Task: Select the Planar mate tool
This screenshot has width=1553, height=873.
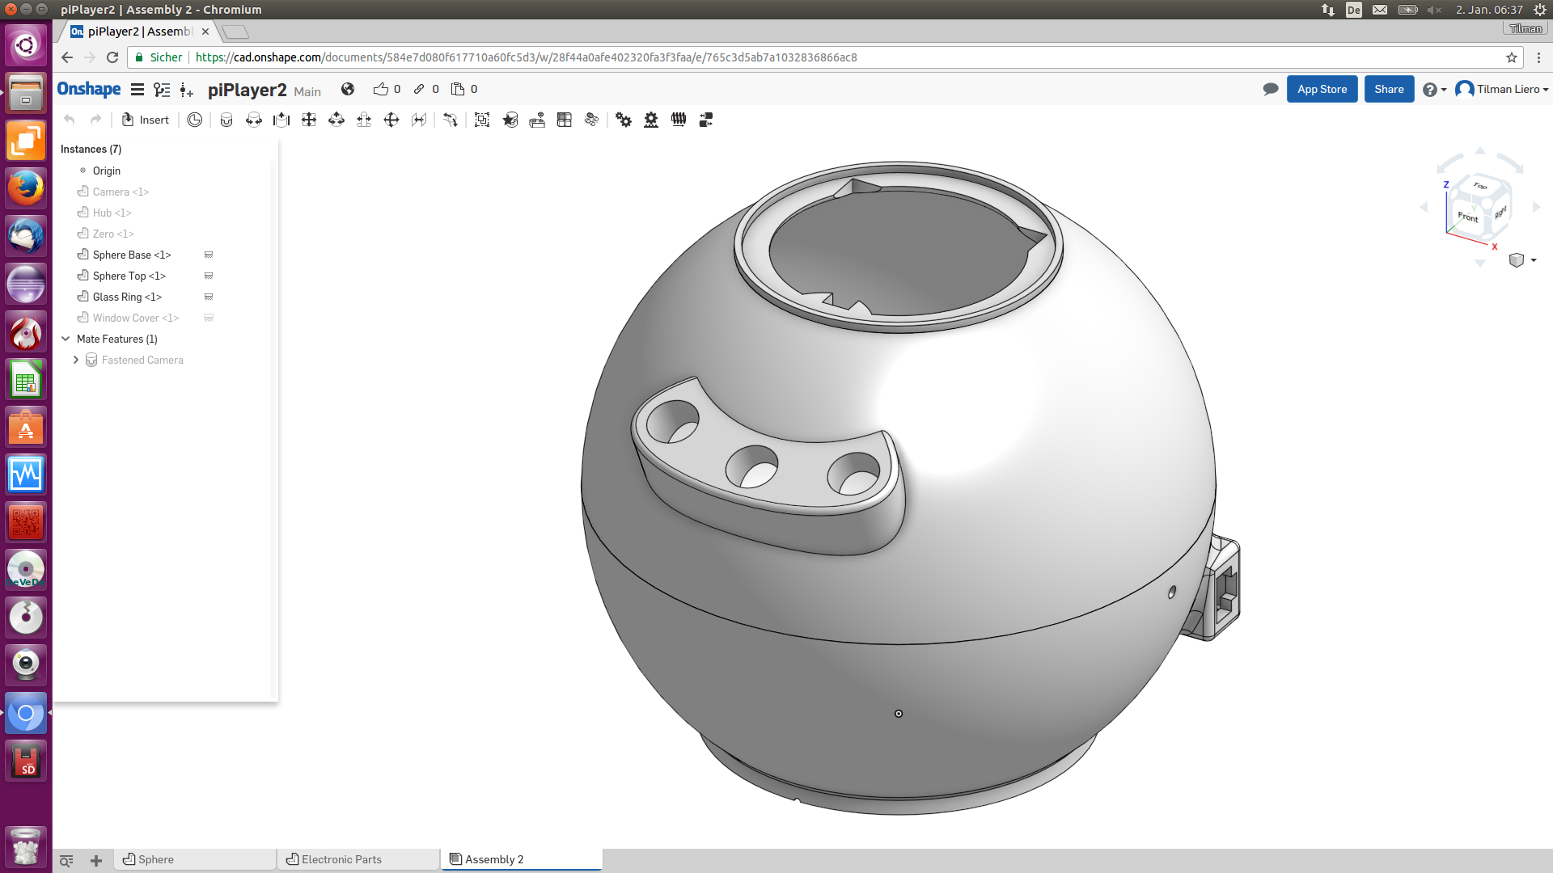Action: tap(309, 120)
